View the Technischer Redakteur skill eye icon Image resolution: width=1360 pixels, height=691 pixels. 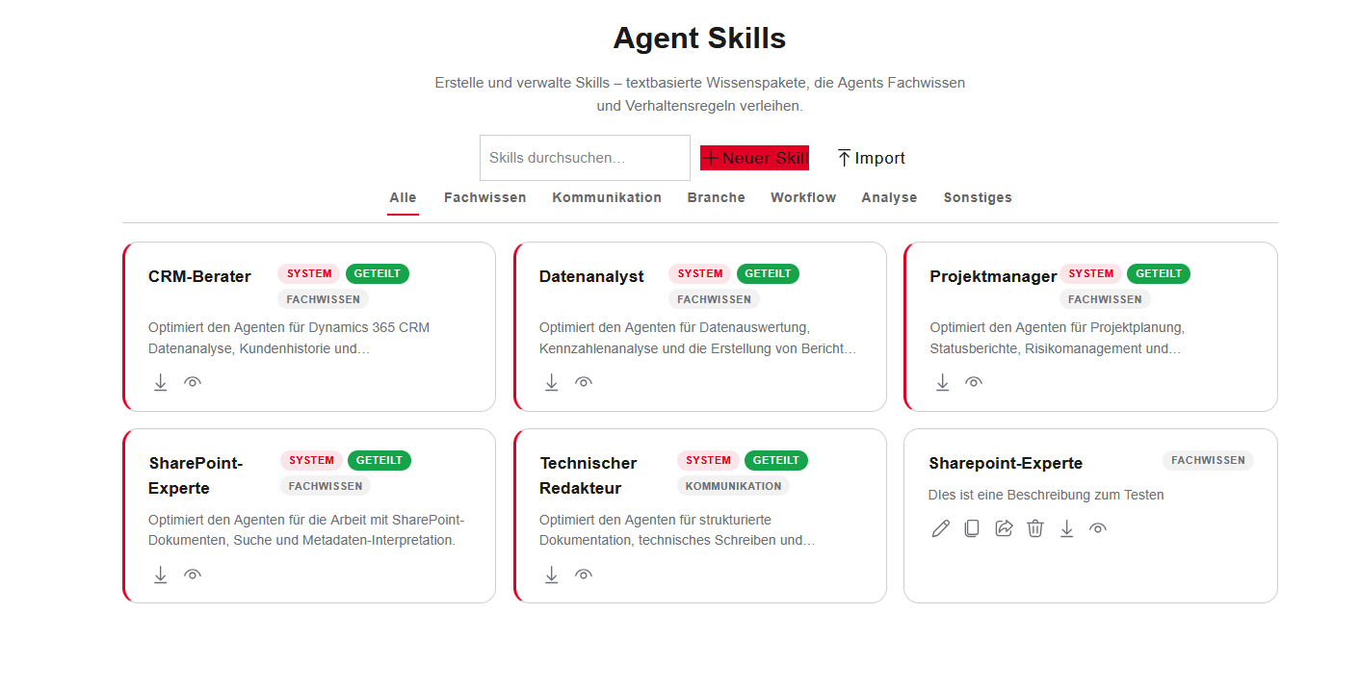point(584,576)
